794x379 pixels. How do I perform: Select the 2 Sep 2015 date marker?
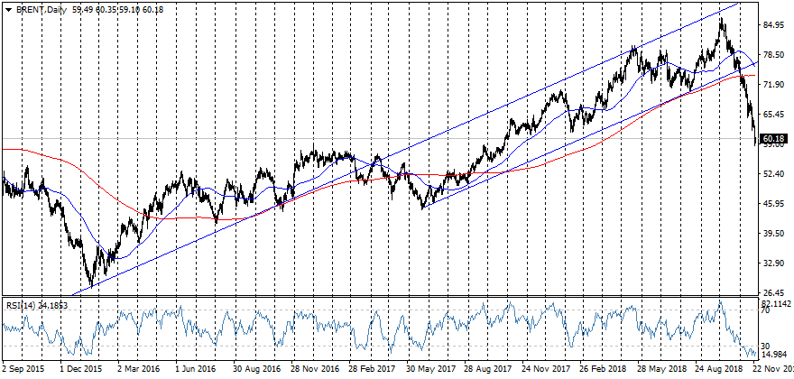(x=23, y=369)
